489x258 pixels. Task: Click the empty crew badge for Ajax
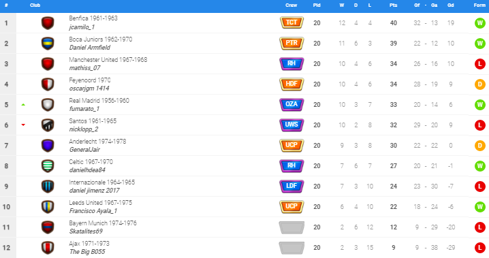click(291, 248)
